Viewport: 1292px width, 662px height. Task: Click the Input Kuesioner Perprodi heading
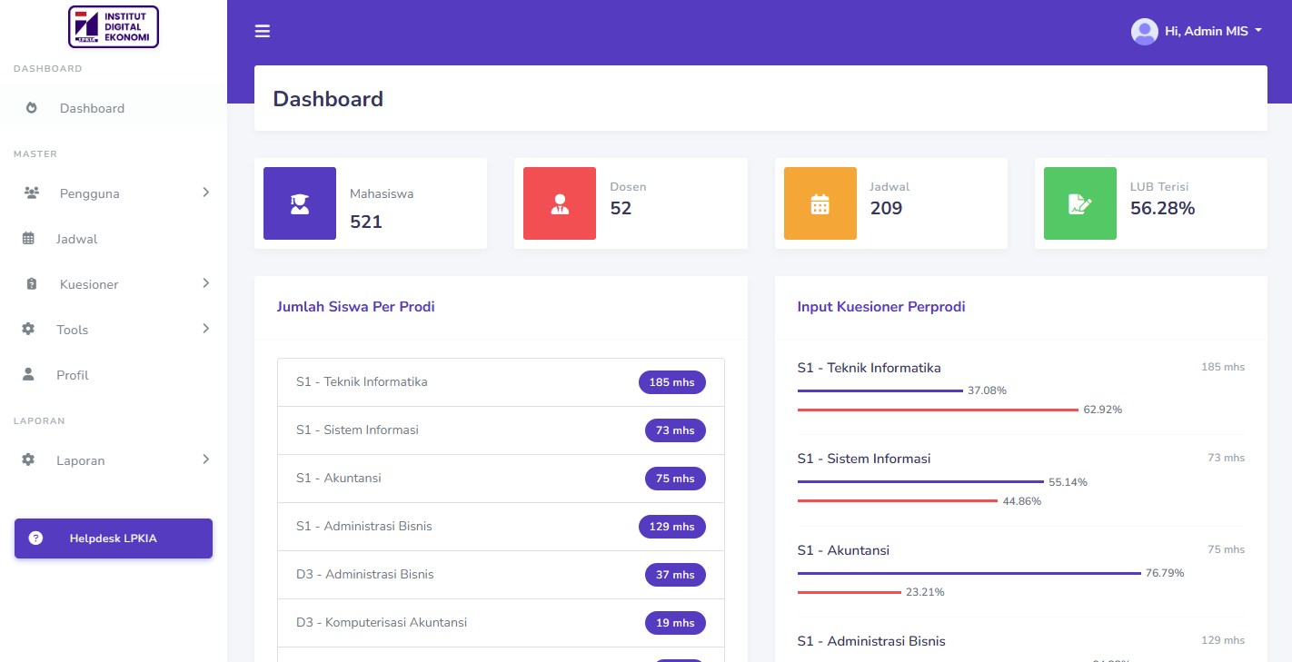[x=881, y=307]
